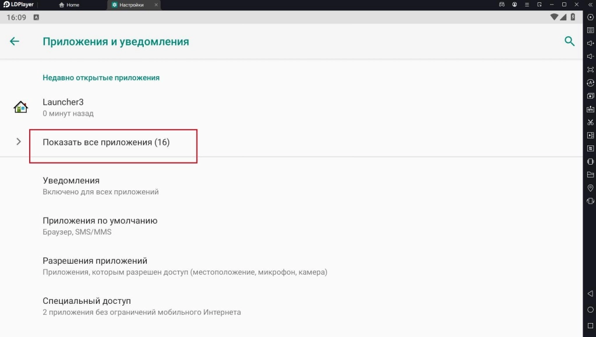Open LDPlayer hamburger menu in title bar
The width and height of the screenshot is (596, 337).
527,5
